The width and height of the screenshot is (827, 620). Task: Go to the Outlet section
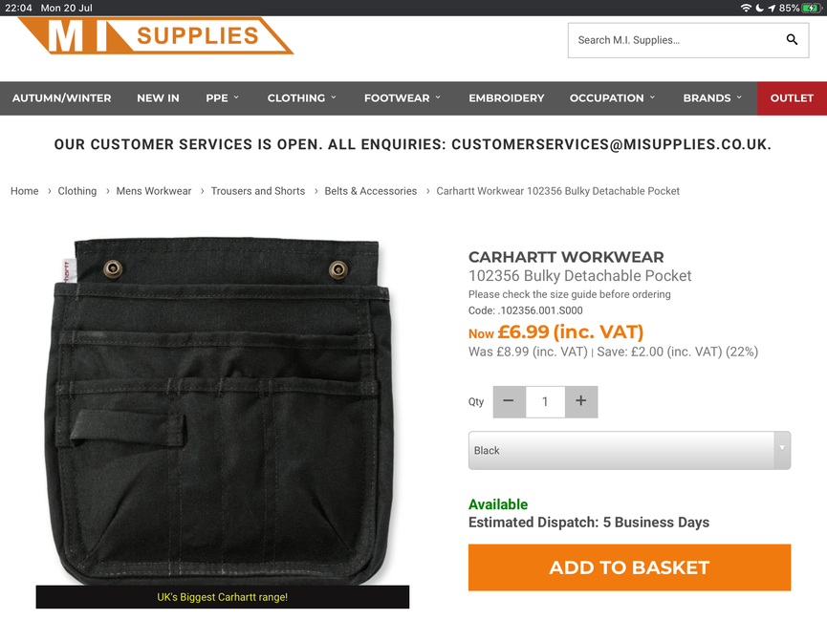[x=792, y=98]
